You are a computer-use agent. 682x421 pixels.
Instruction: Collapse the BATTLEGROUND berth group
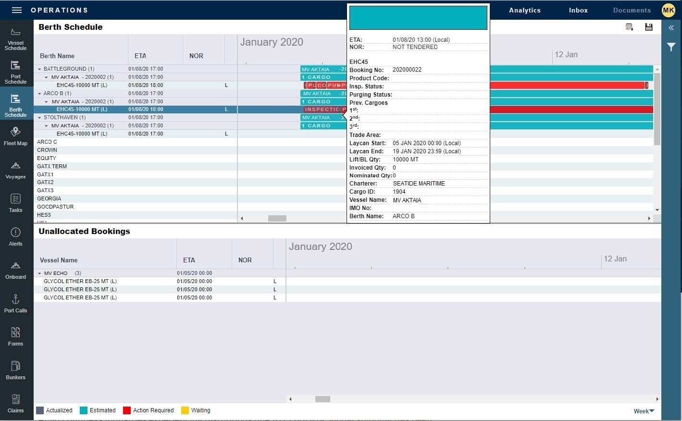click(39, 69)
